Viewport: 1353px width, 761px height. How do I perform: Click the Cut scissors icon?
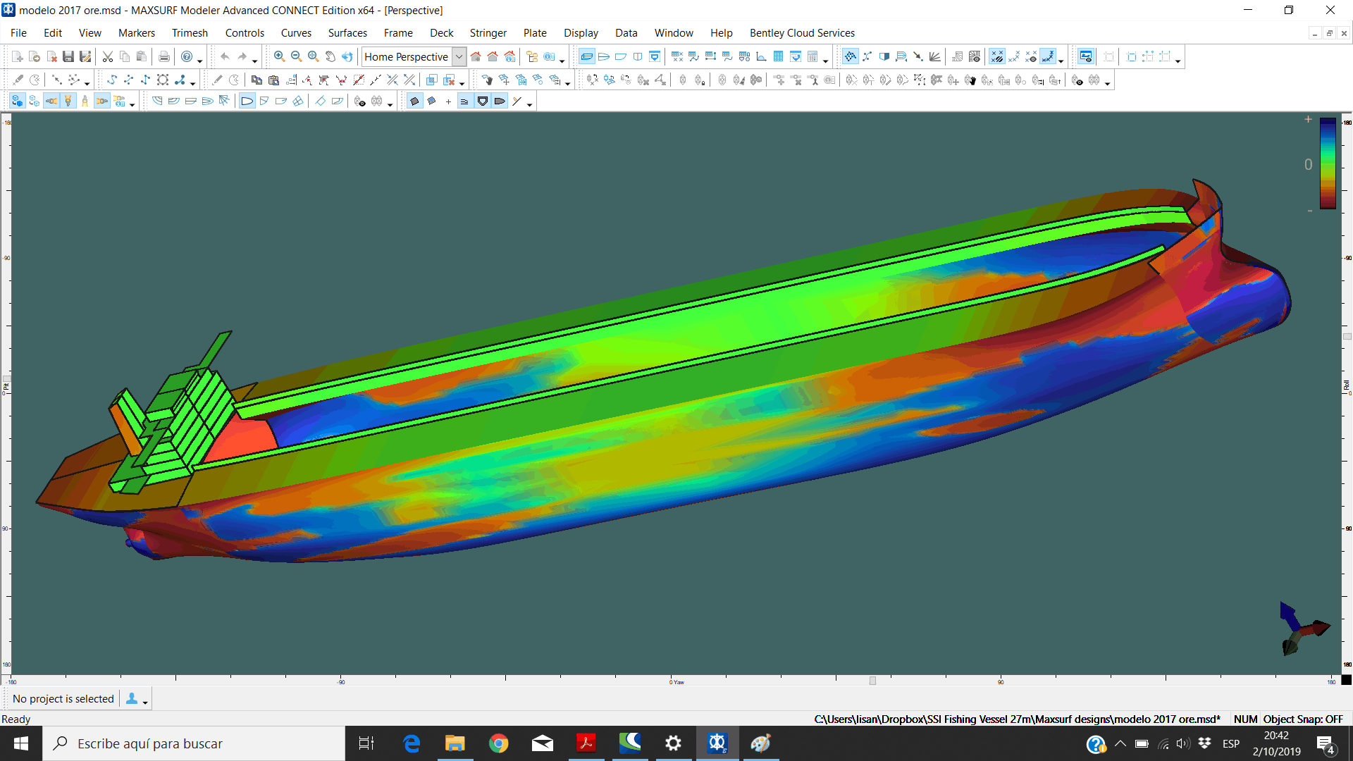tap(108, 57)
